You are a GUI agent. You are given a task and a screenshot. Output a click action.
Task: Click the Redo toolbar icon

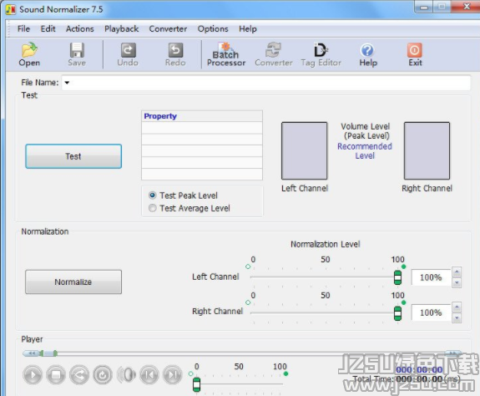(175, 54)
